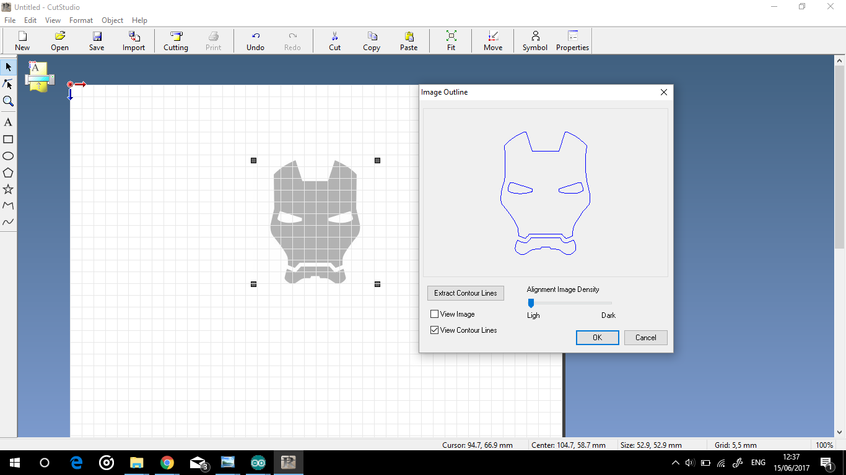Click the 100% zoom status value
Screen dimensions: 846x475
824,445
